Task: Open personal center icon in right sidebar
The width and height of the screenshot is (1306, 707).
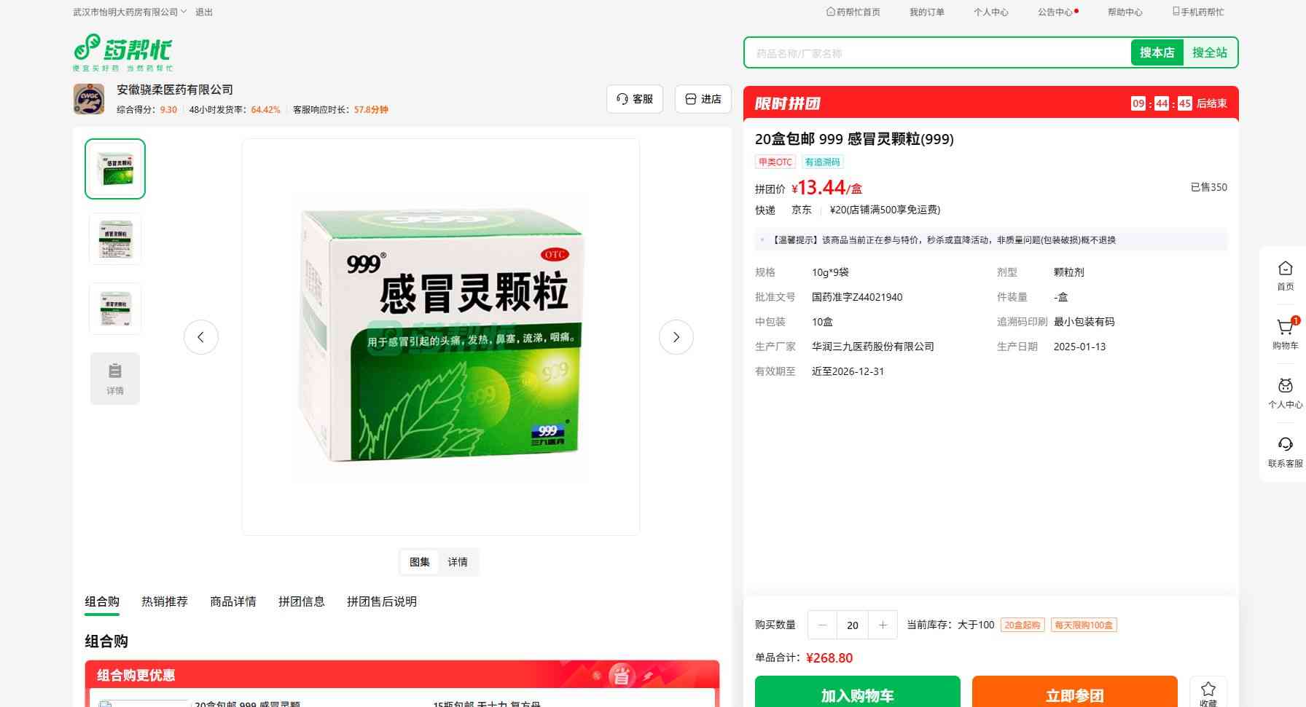Action: point(1285,387)
